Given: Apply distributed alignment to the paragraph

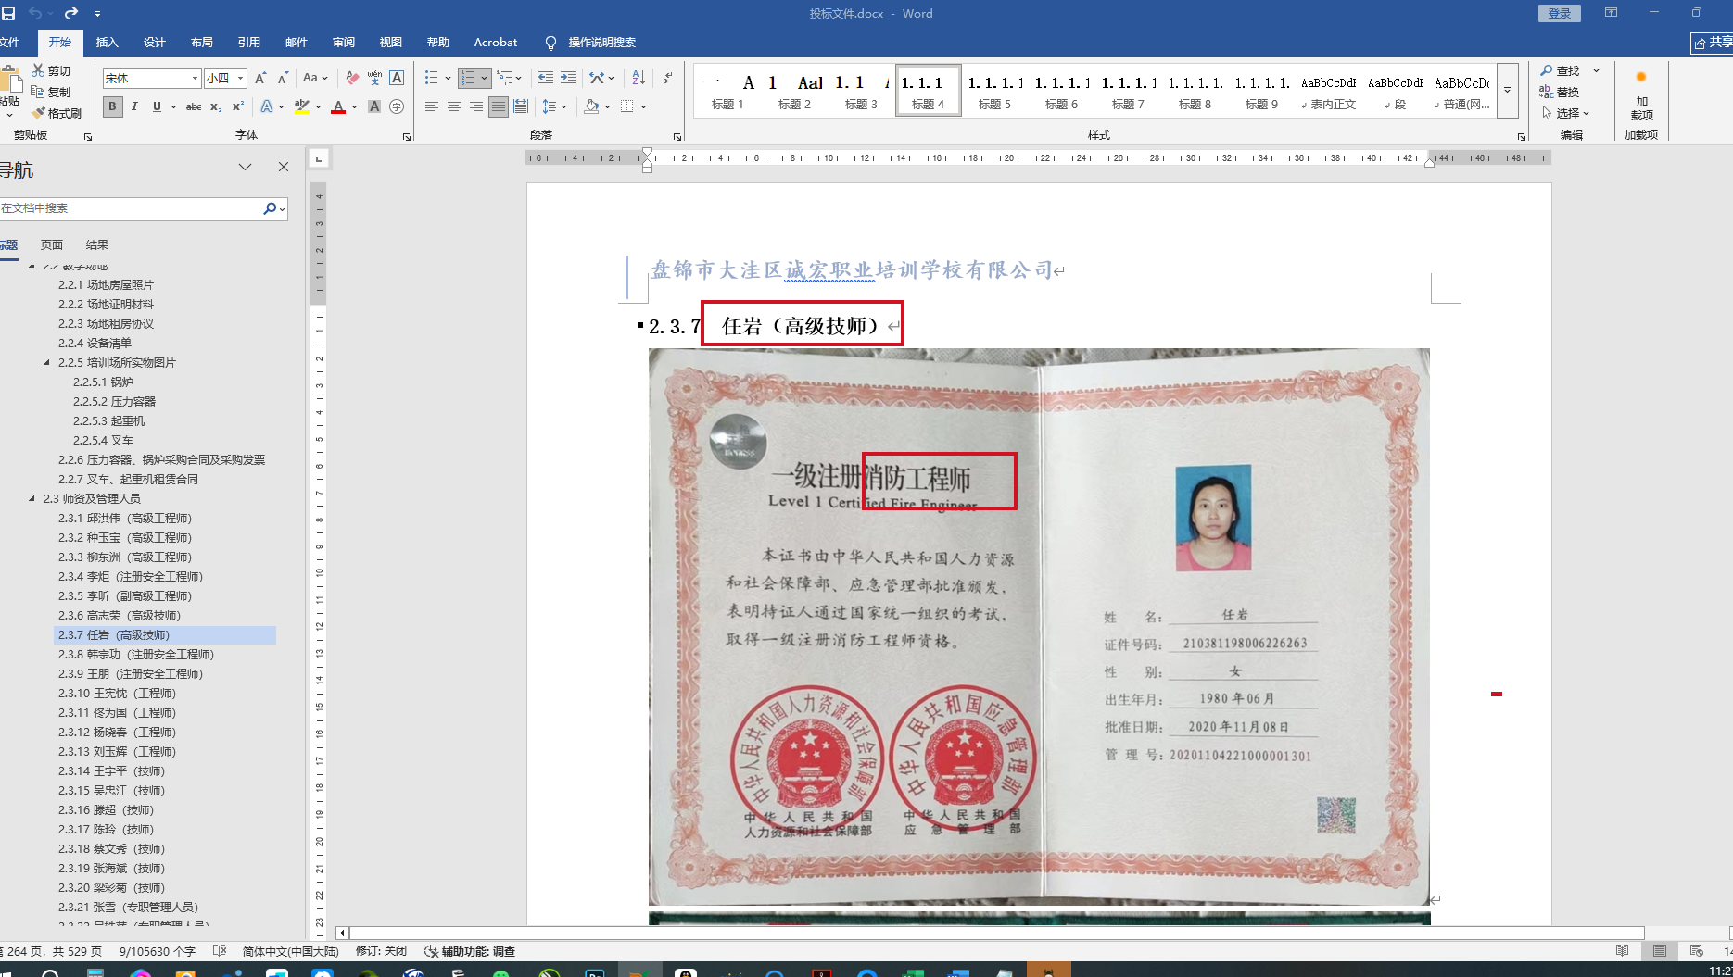Looking at the screenshot, I should point(521,106).
